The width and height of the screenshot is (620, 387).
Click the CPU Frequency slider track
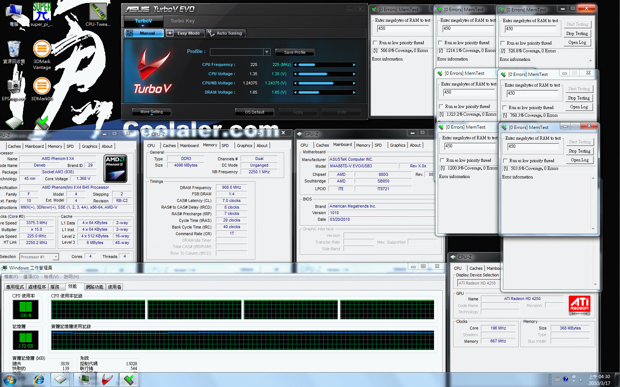[325, 64]
